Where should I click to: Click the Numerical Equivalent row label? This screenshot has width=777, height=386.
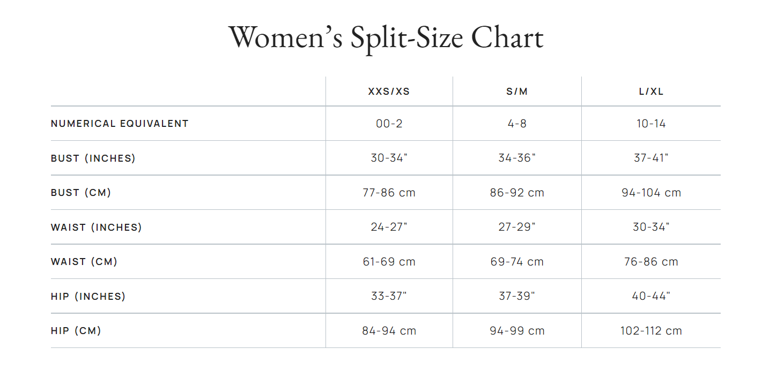(x=120, y=124)
